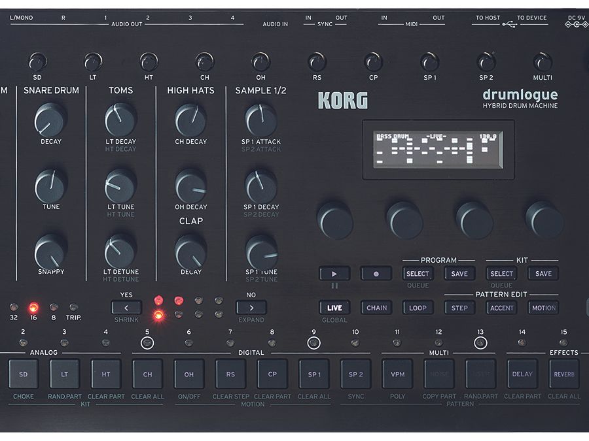Toggle the CHAIN button
This screenshot has height=441, width=589.
[x=376, y=308]
